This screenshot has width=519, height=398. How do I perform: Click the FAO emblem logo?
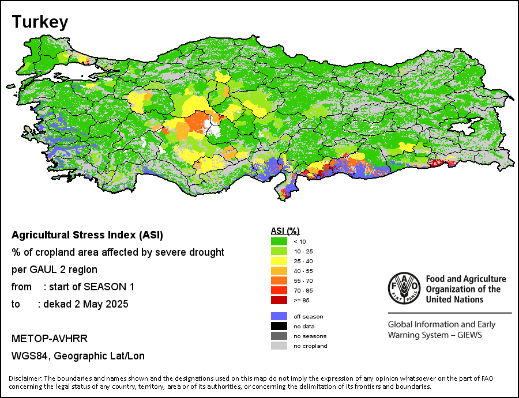click(x=404, y=288)
